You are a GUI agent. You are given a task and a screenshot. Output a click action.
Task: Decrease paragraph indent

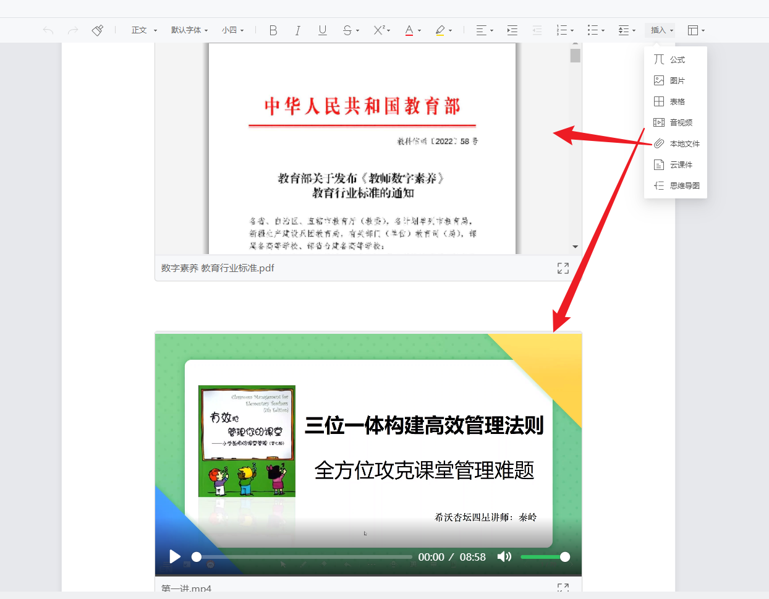537,30
